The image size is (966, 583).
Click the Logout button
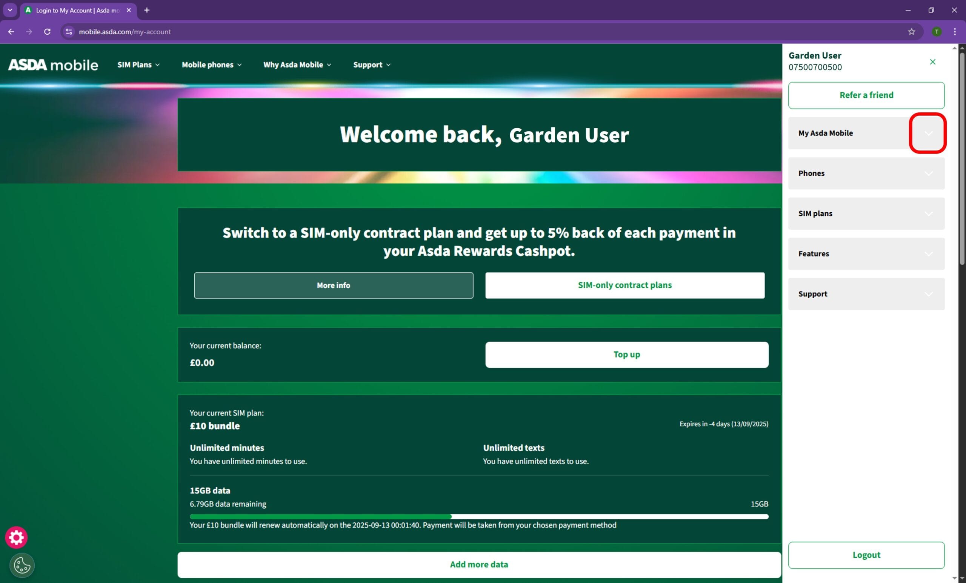click(x=866, y=555)
